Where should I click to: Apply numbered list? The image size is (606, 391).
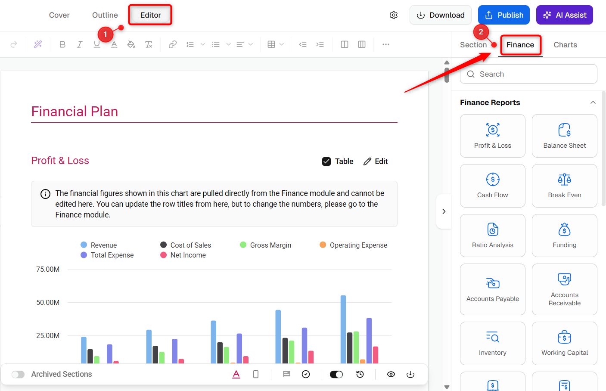(190, 44)
